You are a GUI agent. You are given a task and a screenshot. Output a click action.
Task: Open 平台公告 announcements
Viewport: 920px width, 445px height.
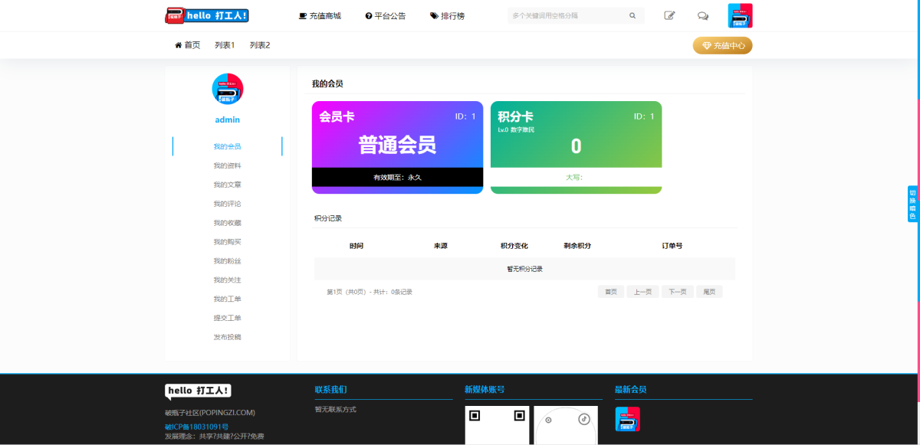386,15
